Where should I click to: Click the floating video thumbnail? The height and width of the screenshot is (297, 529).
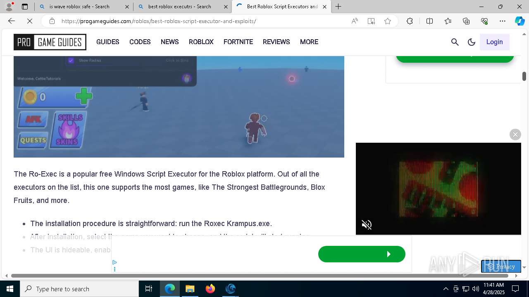[438, 189]
